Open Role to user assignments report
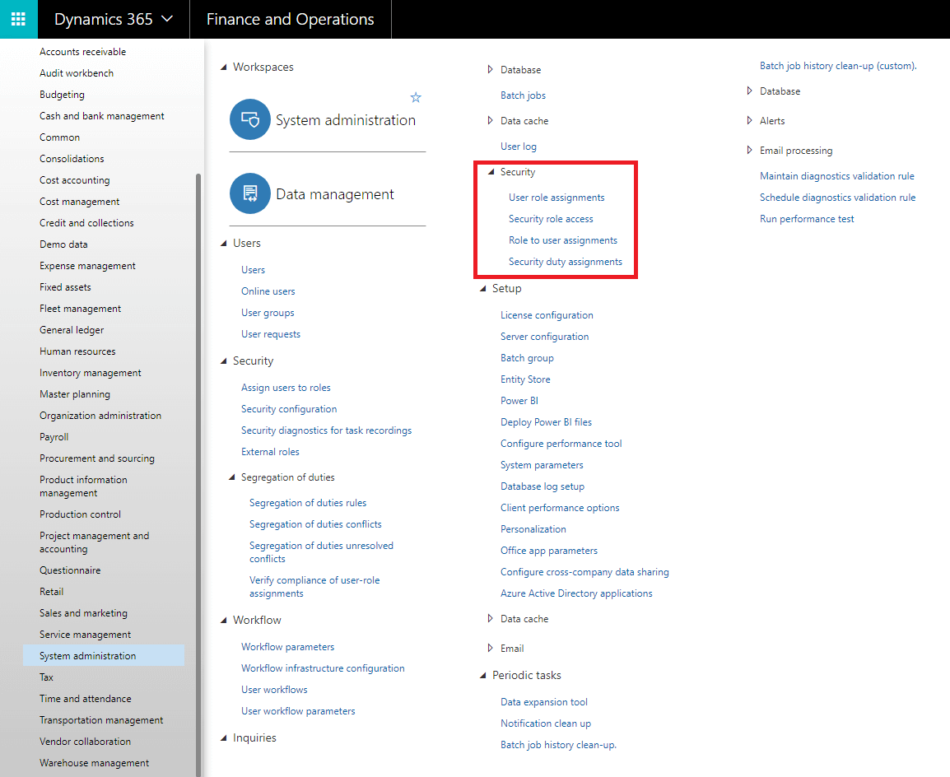This screenshot has width=950, height=777. [563, 240]
